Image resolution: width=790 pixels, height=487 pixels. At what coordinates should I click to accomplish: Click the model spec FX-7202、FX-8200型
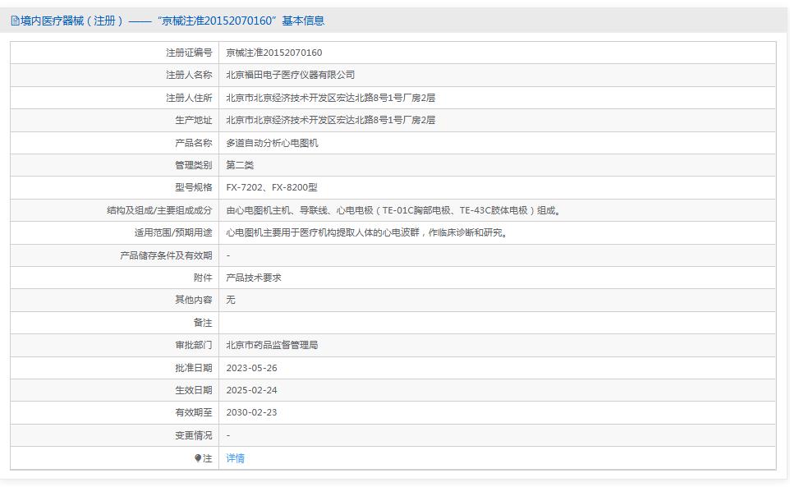[x=271, y=187]
